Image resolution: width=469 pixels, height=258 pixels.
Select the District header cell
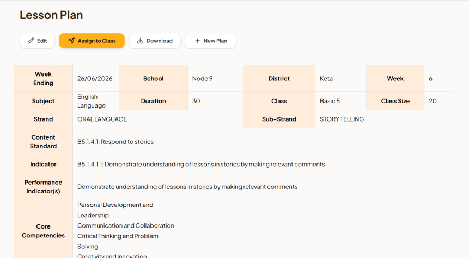[279, 78]
